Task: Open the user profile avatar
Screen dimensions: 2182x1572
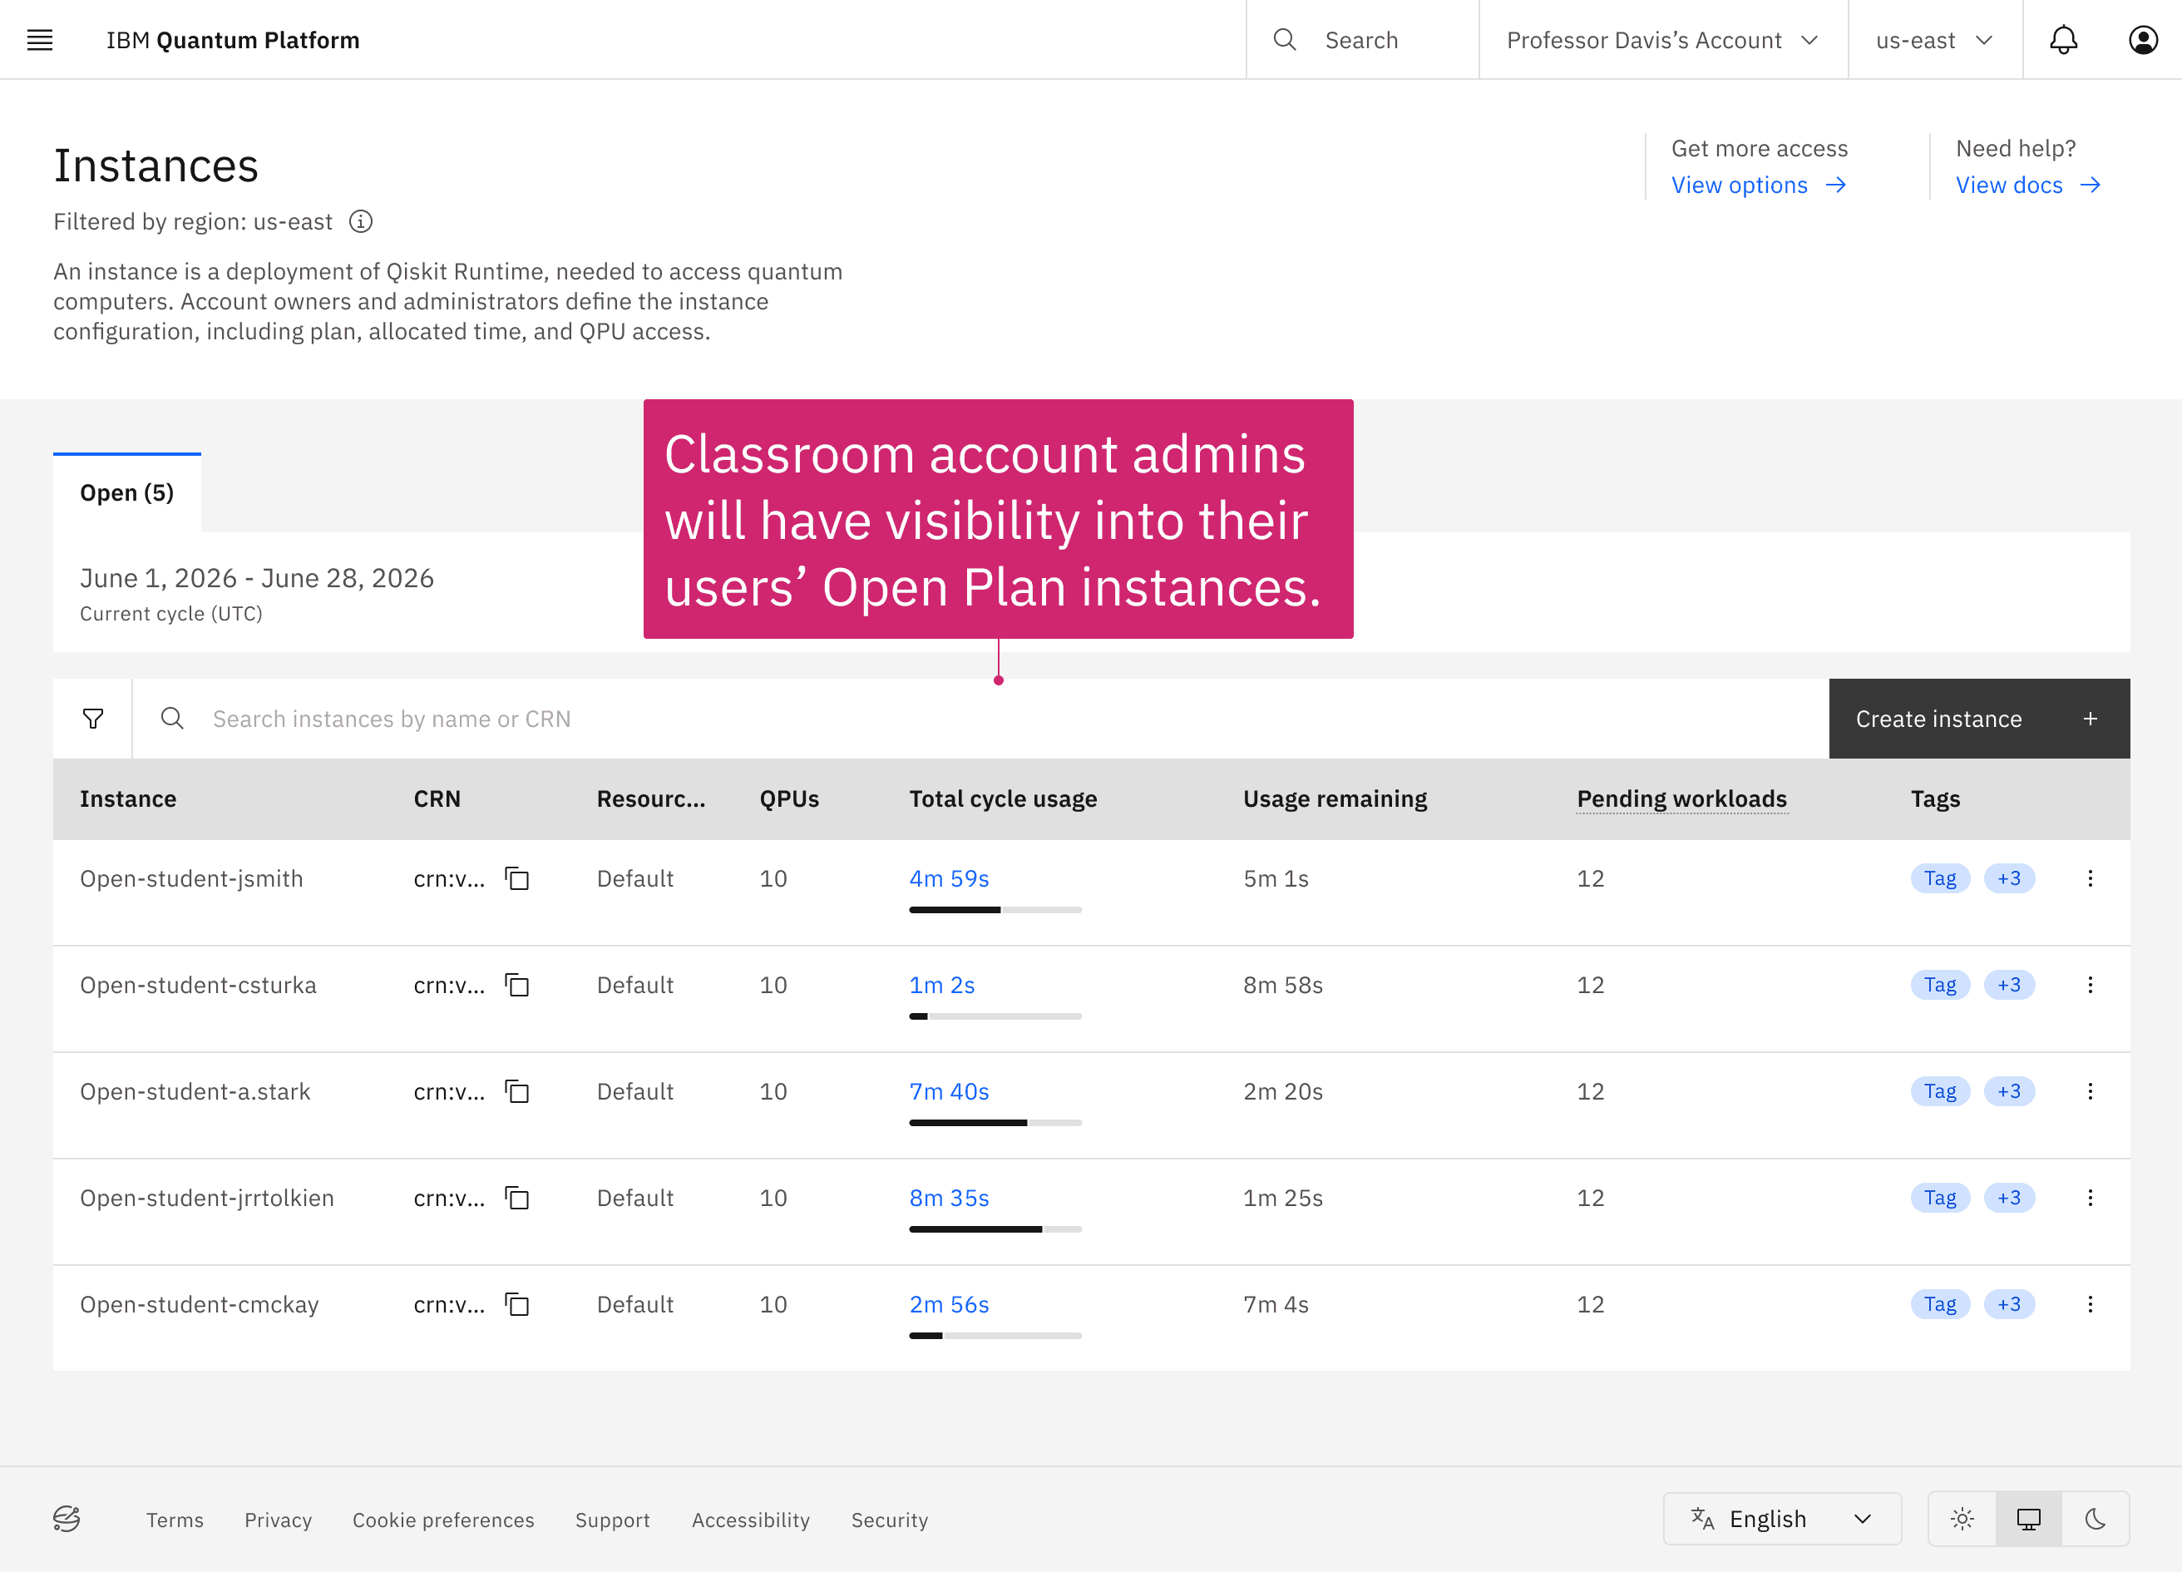Action: 2143,39
